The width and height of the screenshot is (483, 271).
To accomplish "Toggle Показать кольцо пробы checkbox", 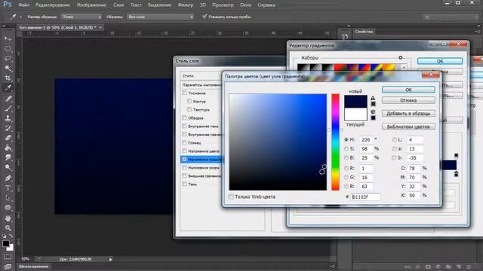I will click(x=205, y=17).
